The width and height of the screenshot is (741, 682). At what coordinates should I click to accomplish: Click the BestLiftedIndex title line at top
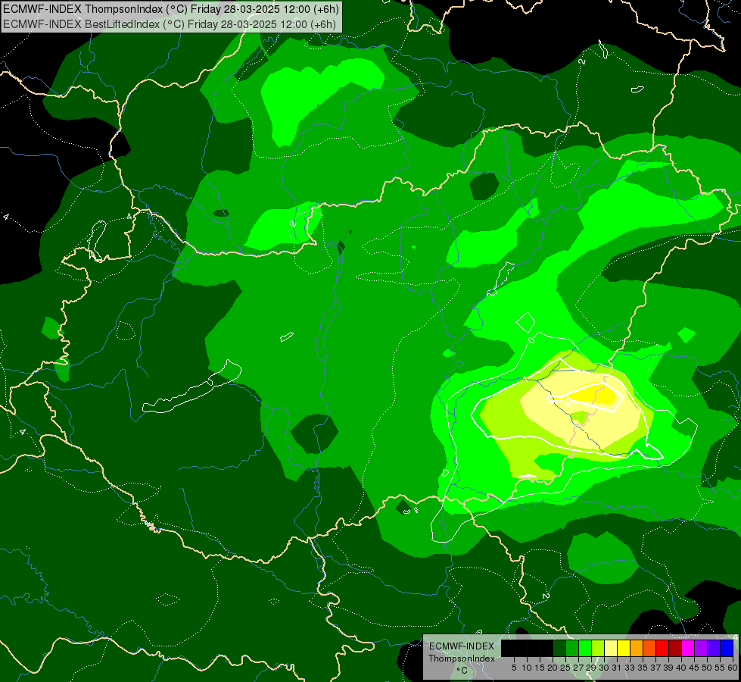[170, 24]
